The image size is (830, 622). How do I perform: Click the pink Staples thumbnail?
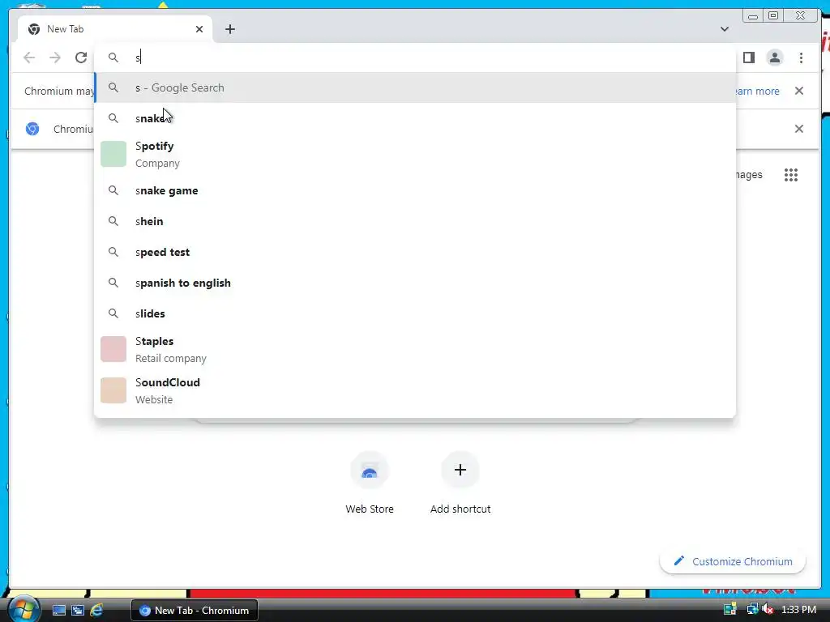pyautogui.click(x=113, y=349)
